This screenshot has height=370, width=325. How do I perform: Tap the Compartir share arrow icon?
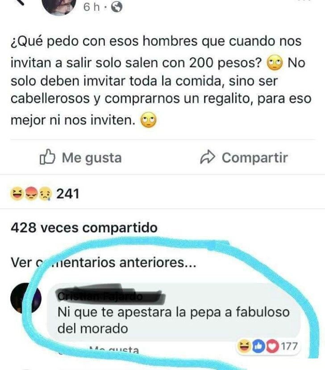click(208, 157)
